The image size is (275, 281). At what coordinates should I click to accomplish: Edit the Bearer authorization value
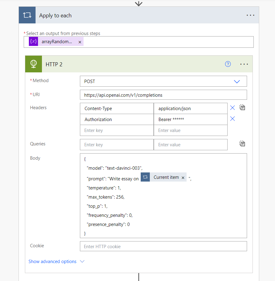pyautogui.click(x=190, y=120)
